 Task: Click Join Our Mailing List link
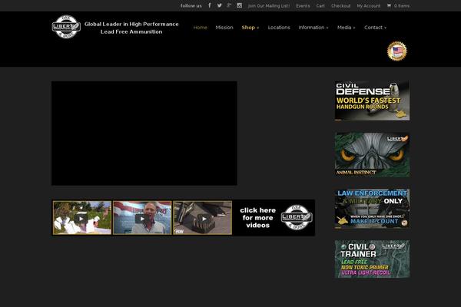[269, 5]
